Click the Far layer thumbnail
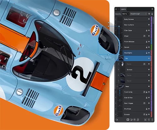The width and height of the screenshot is (157, 130). click(x=121, y=58)
